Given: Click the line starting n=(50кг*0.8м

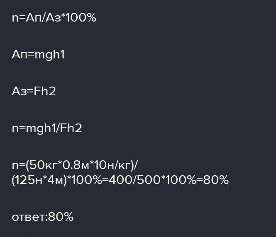Looking at the screenshot, I should coord(75,165).
